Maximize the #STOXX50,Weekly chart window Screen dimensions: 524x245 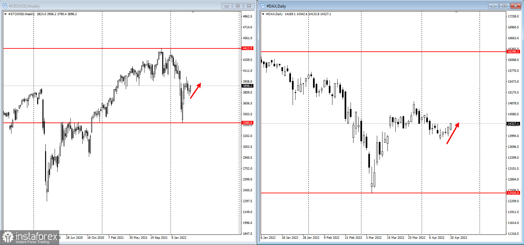238,6
